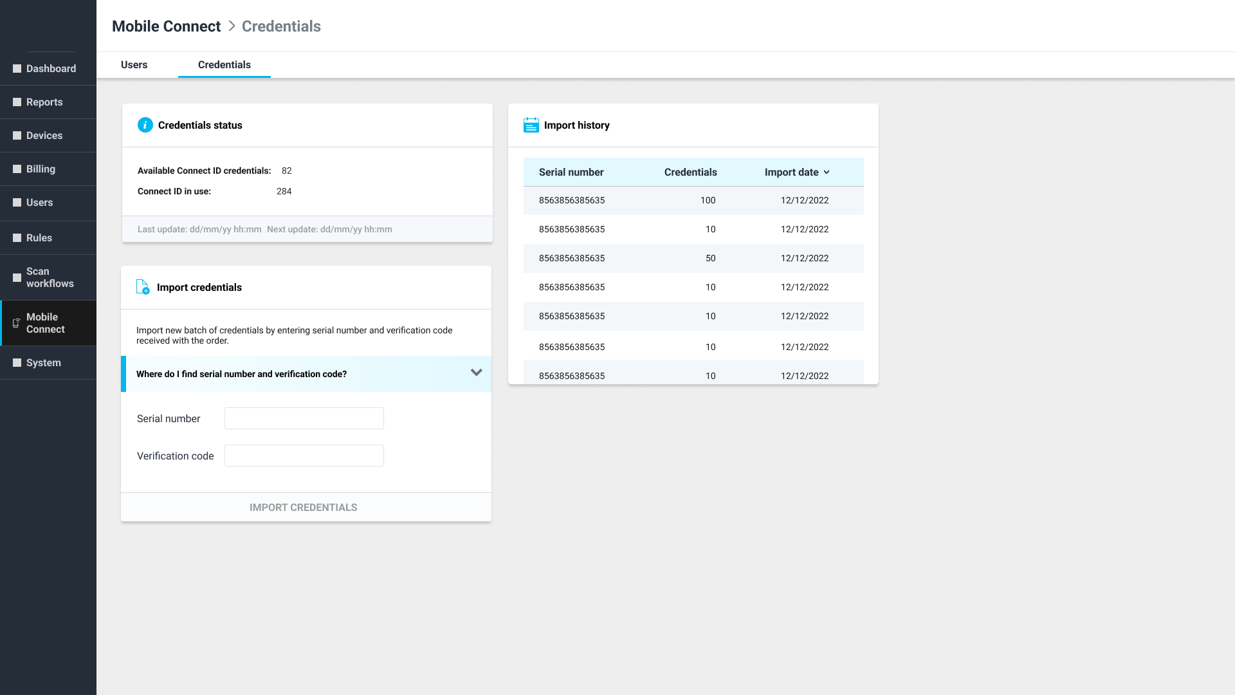Click the Devices sidebar icon
The height and width of the screenshot is (695, 1235).
(x=17, y=136)
